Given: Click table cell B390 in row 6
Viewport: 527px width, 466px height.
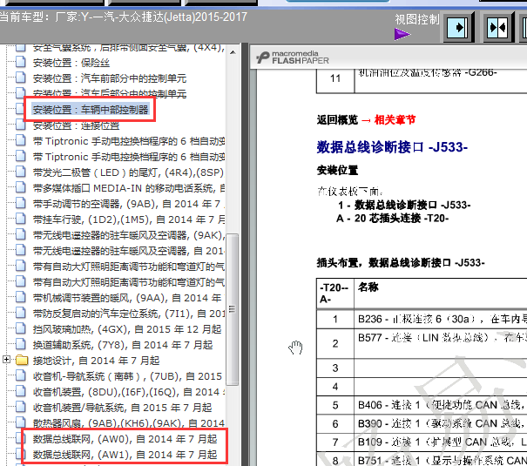Looking at the screenshot, I should (442, 423).
